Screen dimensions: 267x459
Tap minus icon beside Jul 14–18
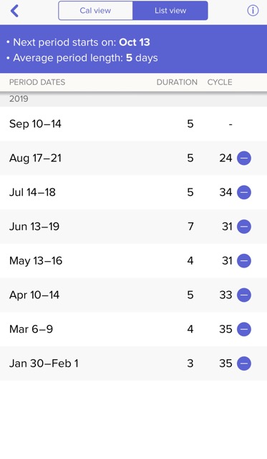pyautogui.click(x=244, y=192)
